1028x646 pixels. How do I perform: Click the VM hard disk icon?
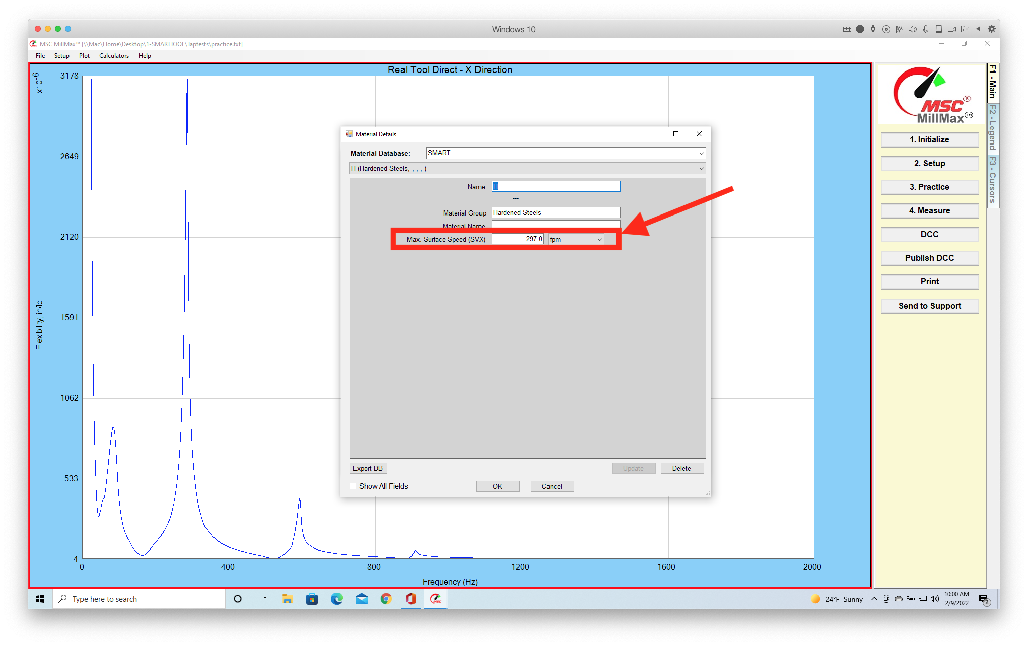(939, 29)
